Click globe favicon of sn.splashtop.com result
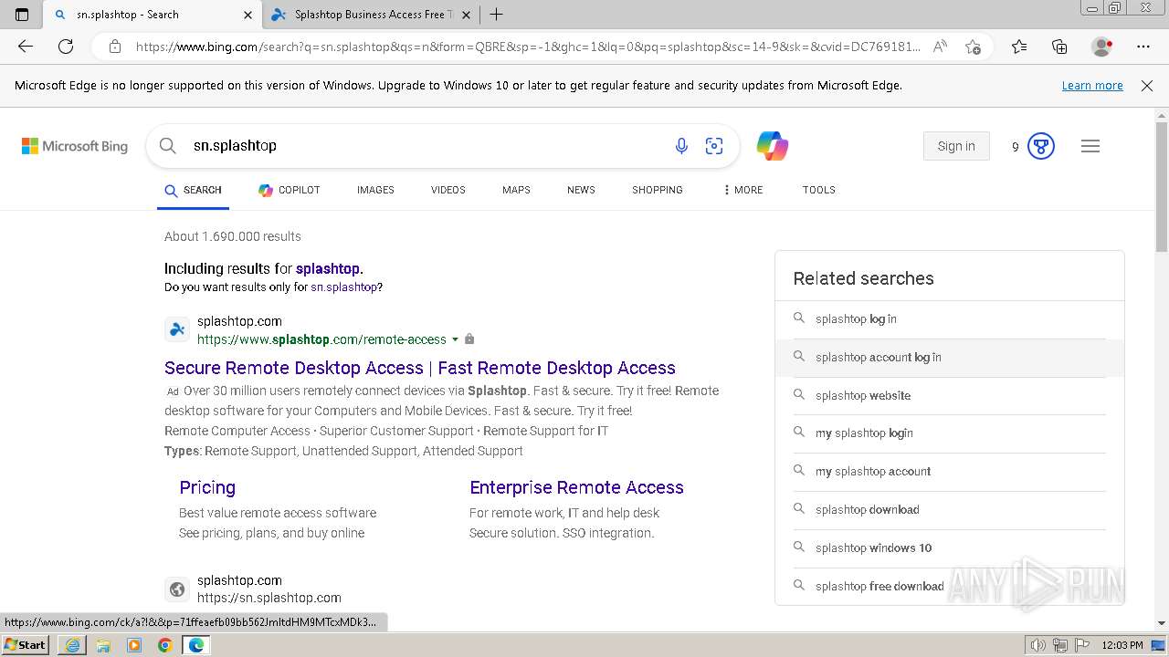 coord(177,589)
